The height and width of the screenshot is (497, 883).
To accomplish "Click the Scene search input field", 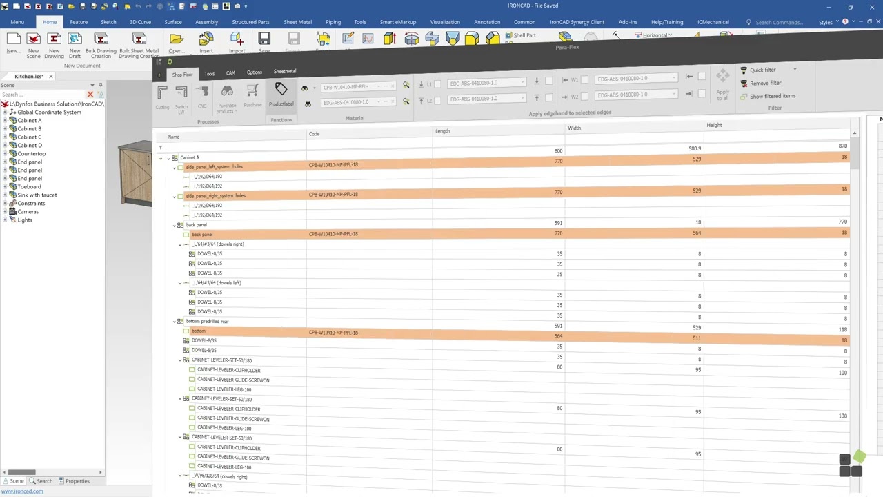I will tap(43, 95).
